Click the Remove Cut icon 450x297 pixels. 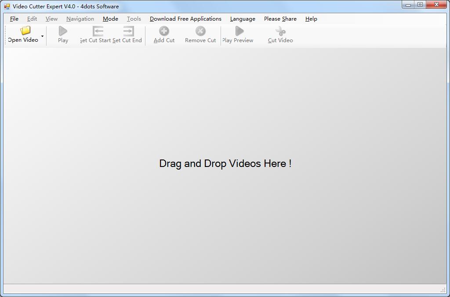click(200, 31)
